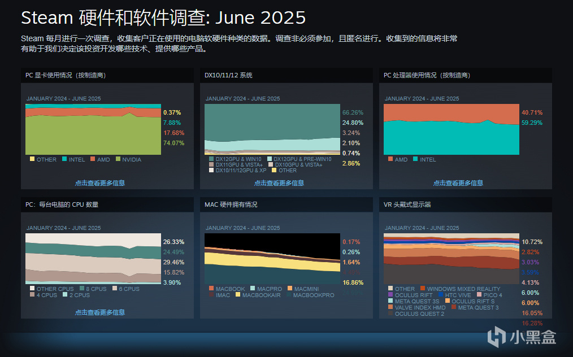
Task: Click the VR headset panel header
Action: click(465, 204)
